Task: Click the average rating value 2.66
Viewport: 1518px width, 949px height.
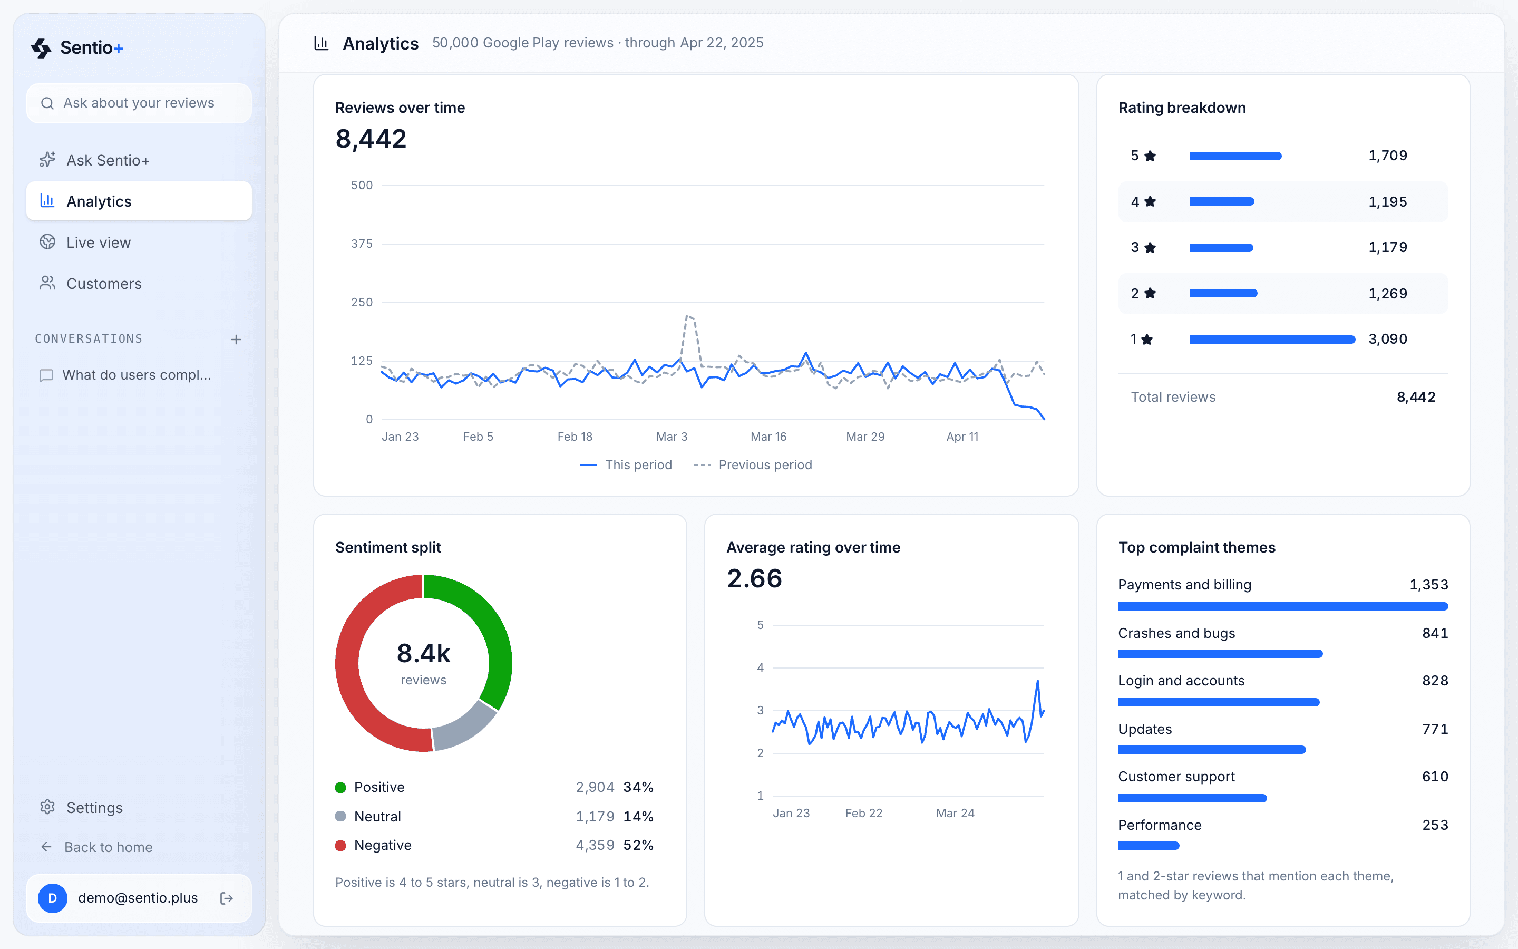Action: pos(755,578)
